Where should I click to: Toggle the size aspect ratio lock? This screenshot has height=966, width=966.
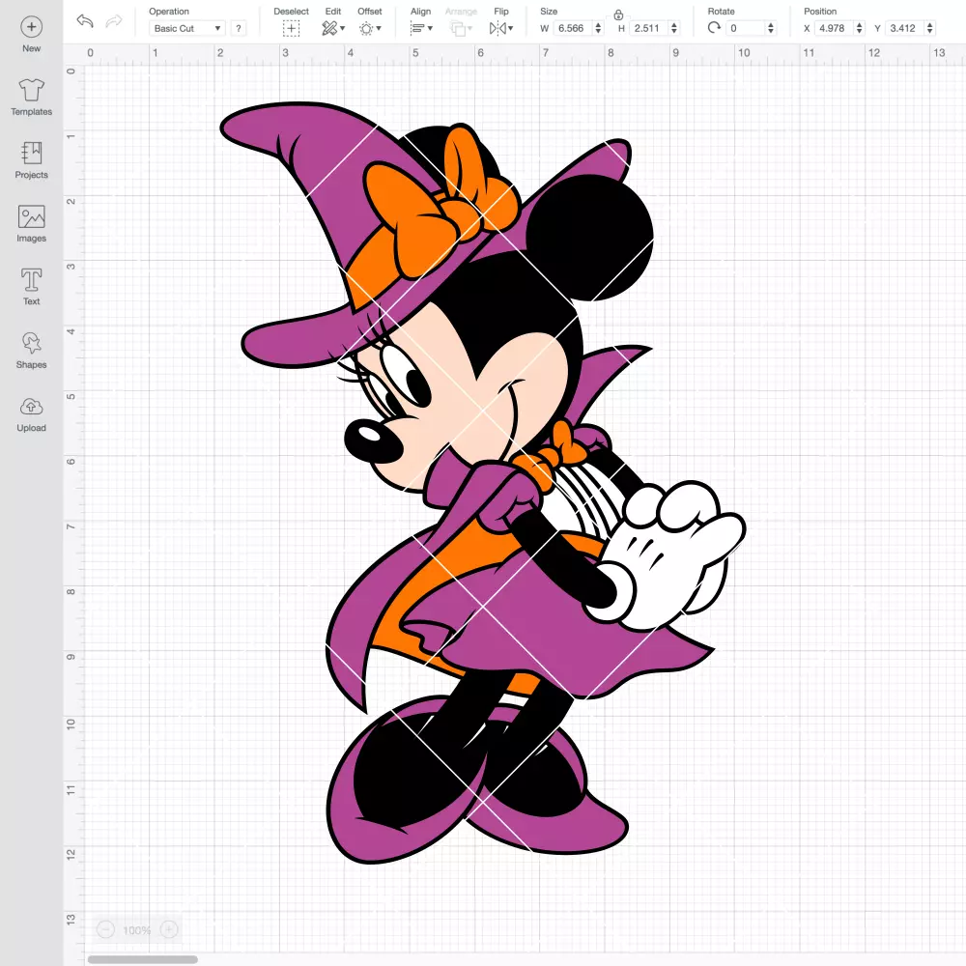(x=618, y=14)
